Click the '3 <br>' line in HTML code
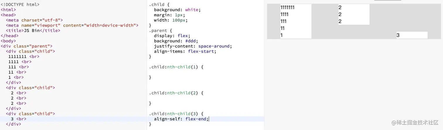 [19, 119]
